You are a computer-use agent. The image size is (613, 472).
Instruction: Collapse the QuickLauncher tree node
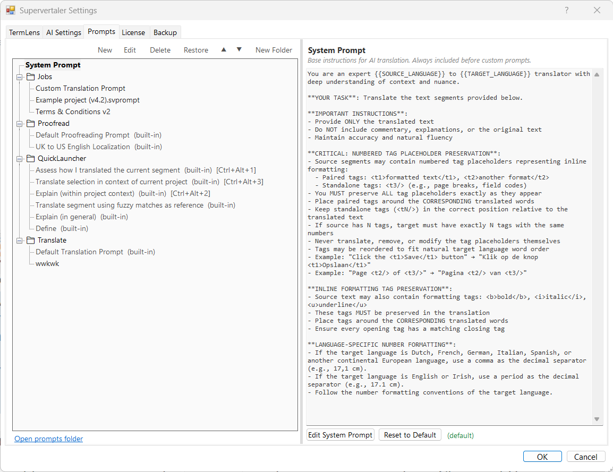20,159
